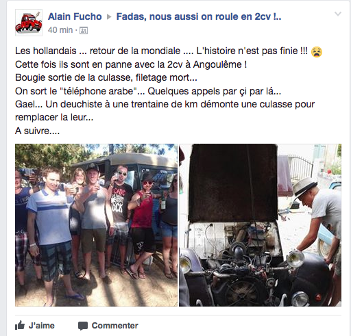351x336 pixels.
Task: Open the right photo of the open 2cv hood
Action: (x=260, y=225)
